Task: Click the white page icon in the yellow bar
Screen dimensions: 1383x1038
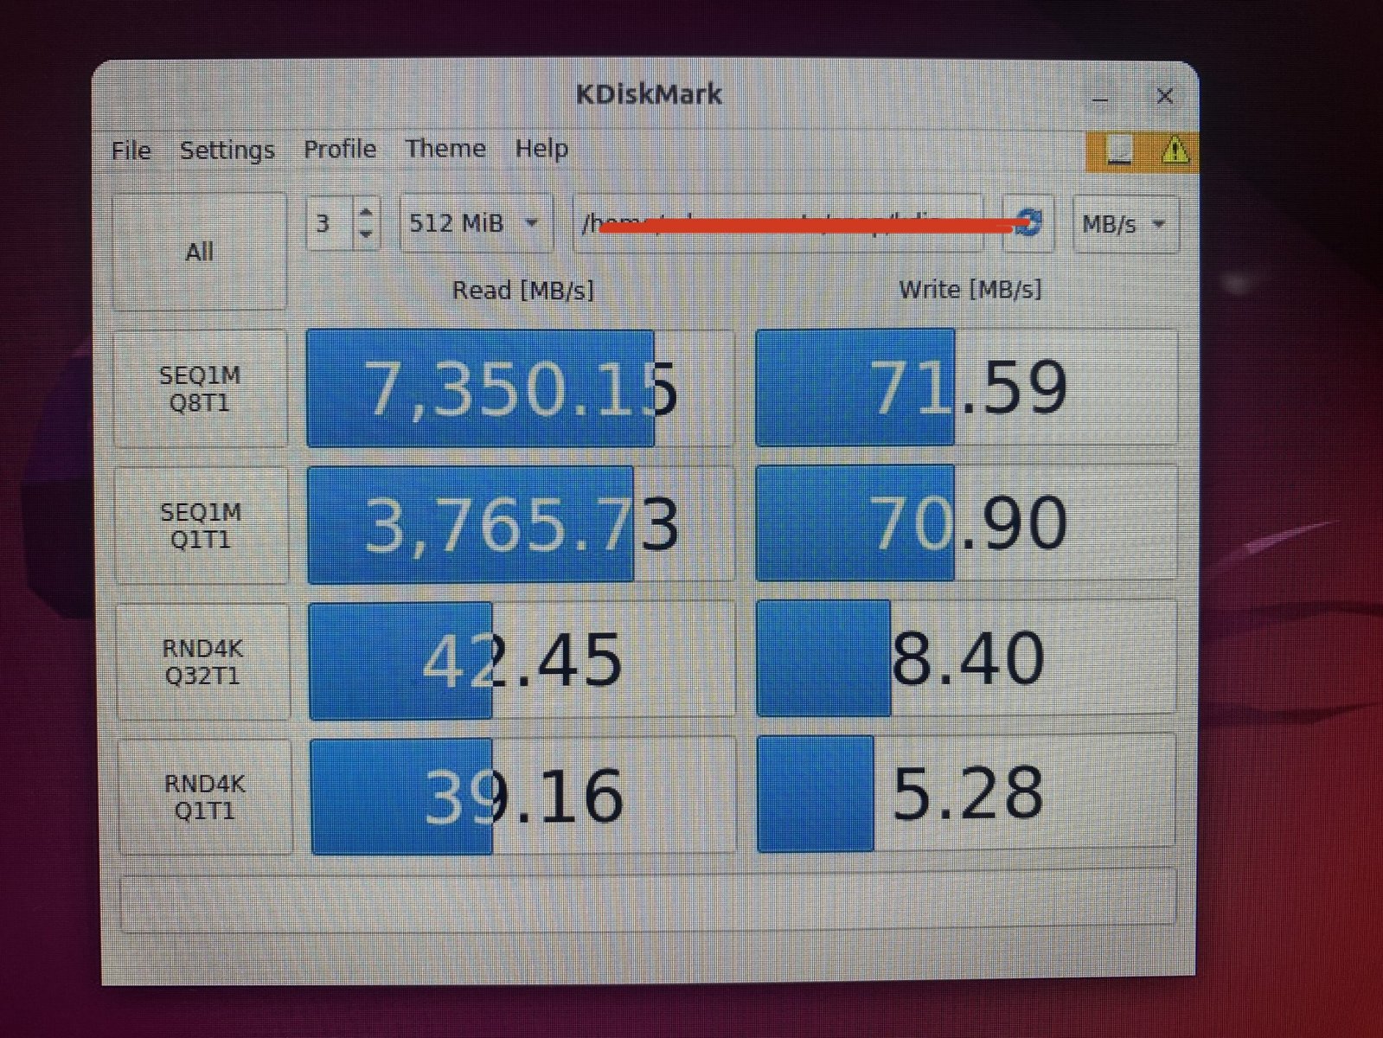Action: (1120, 151)
